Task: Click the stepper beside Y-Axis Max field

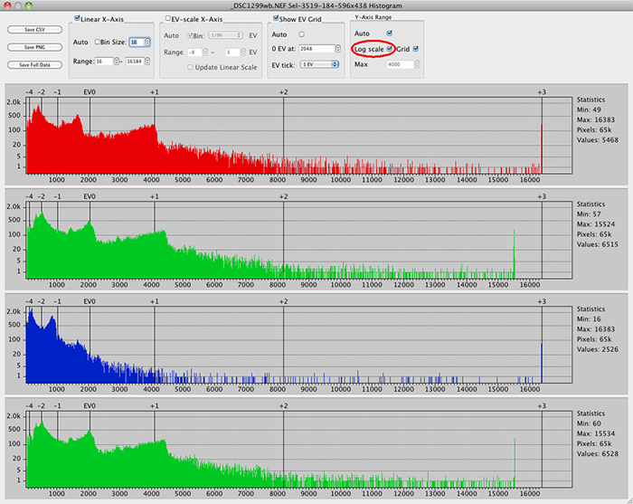Action: coord(417,64)
